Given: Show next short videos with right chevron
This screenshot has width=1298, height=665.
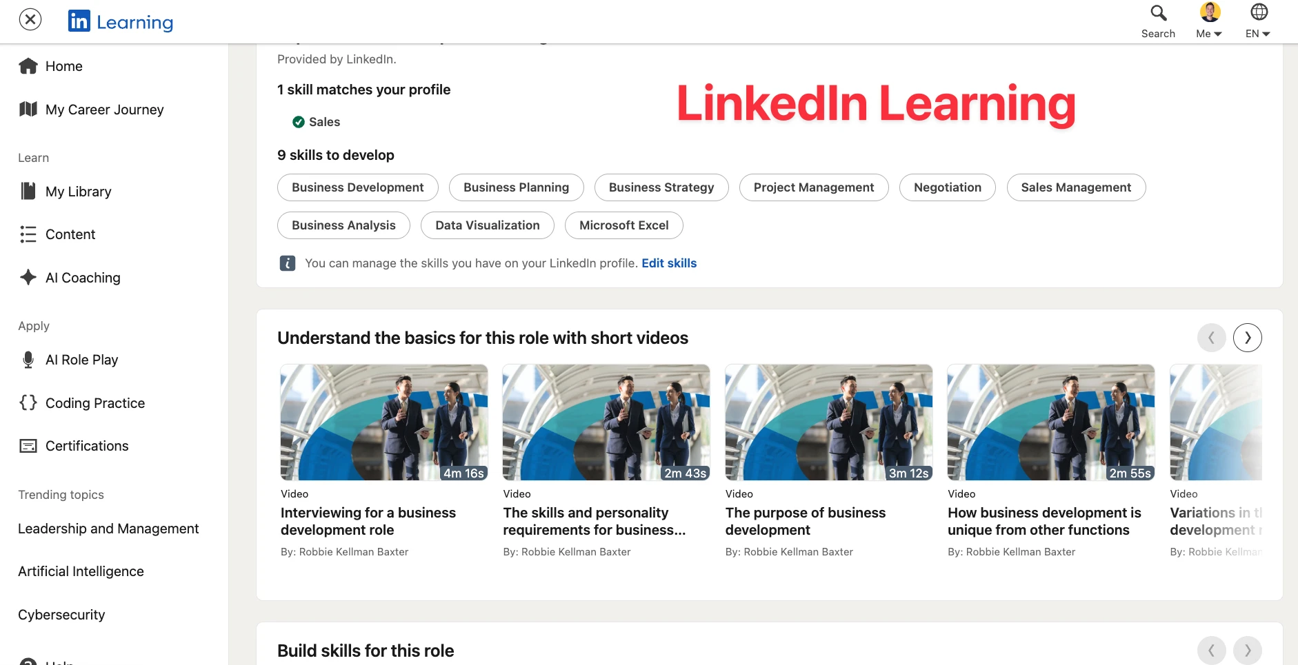Looking at the screenshot, I should [1247, 338].
